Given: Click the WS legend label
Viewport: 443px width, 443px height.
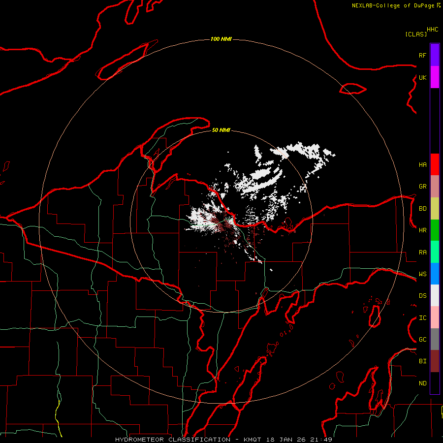Looking at the screenshot, I should (422, 274).
